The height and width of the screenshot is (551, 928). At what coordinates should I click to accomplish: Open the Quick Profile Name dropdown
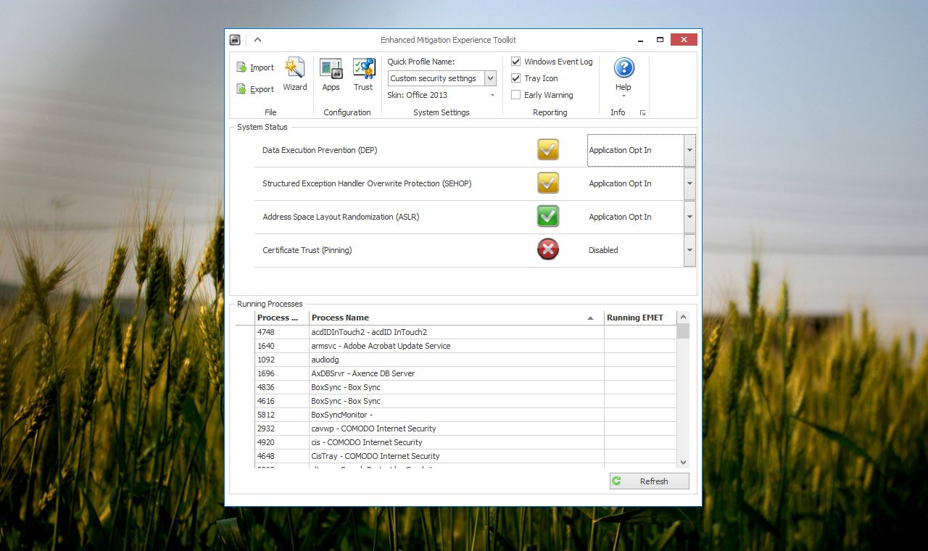[x=490, y=78]
